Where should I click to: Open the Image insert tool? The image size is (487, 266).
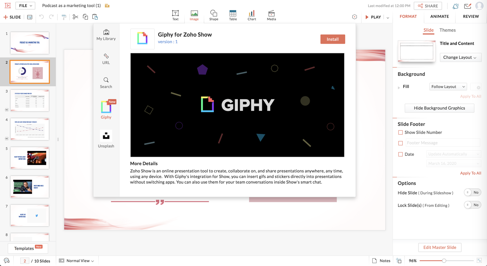194,15
